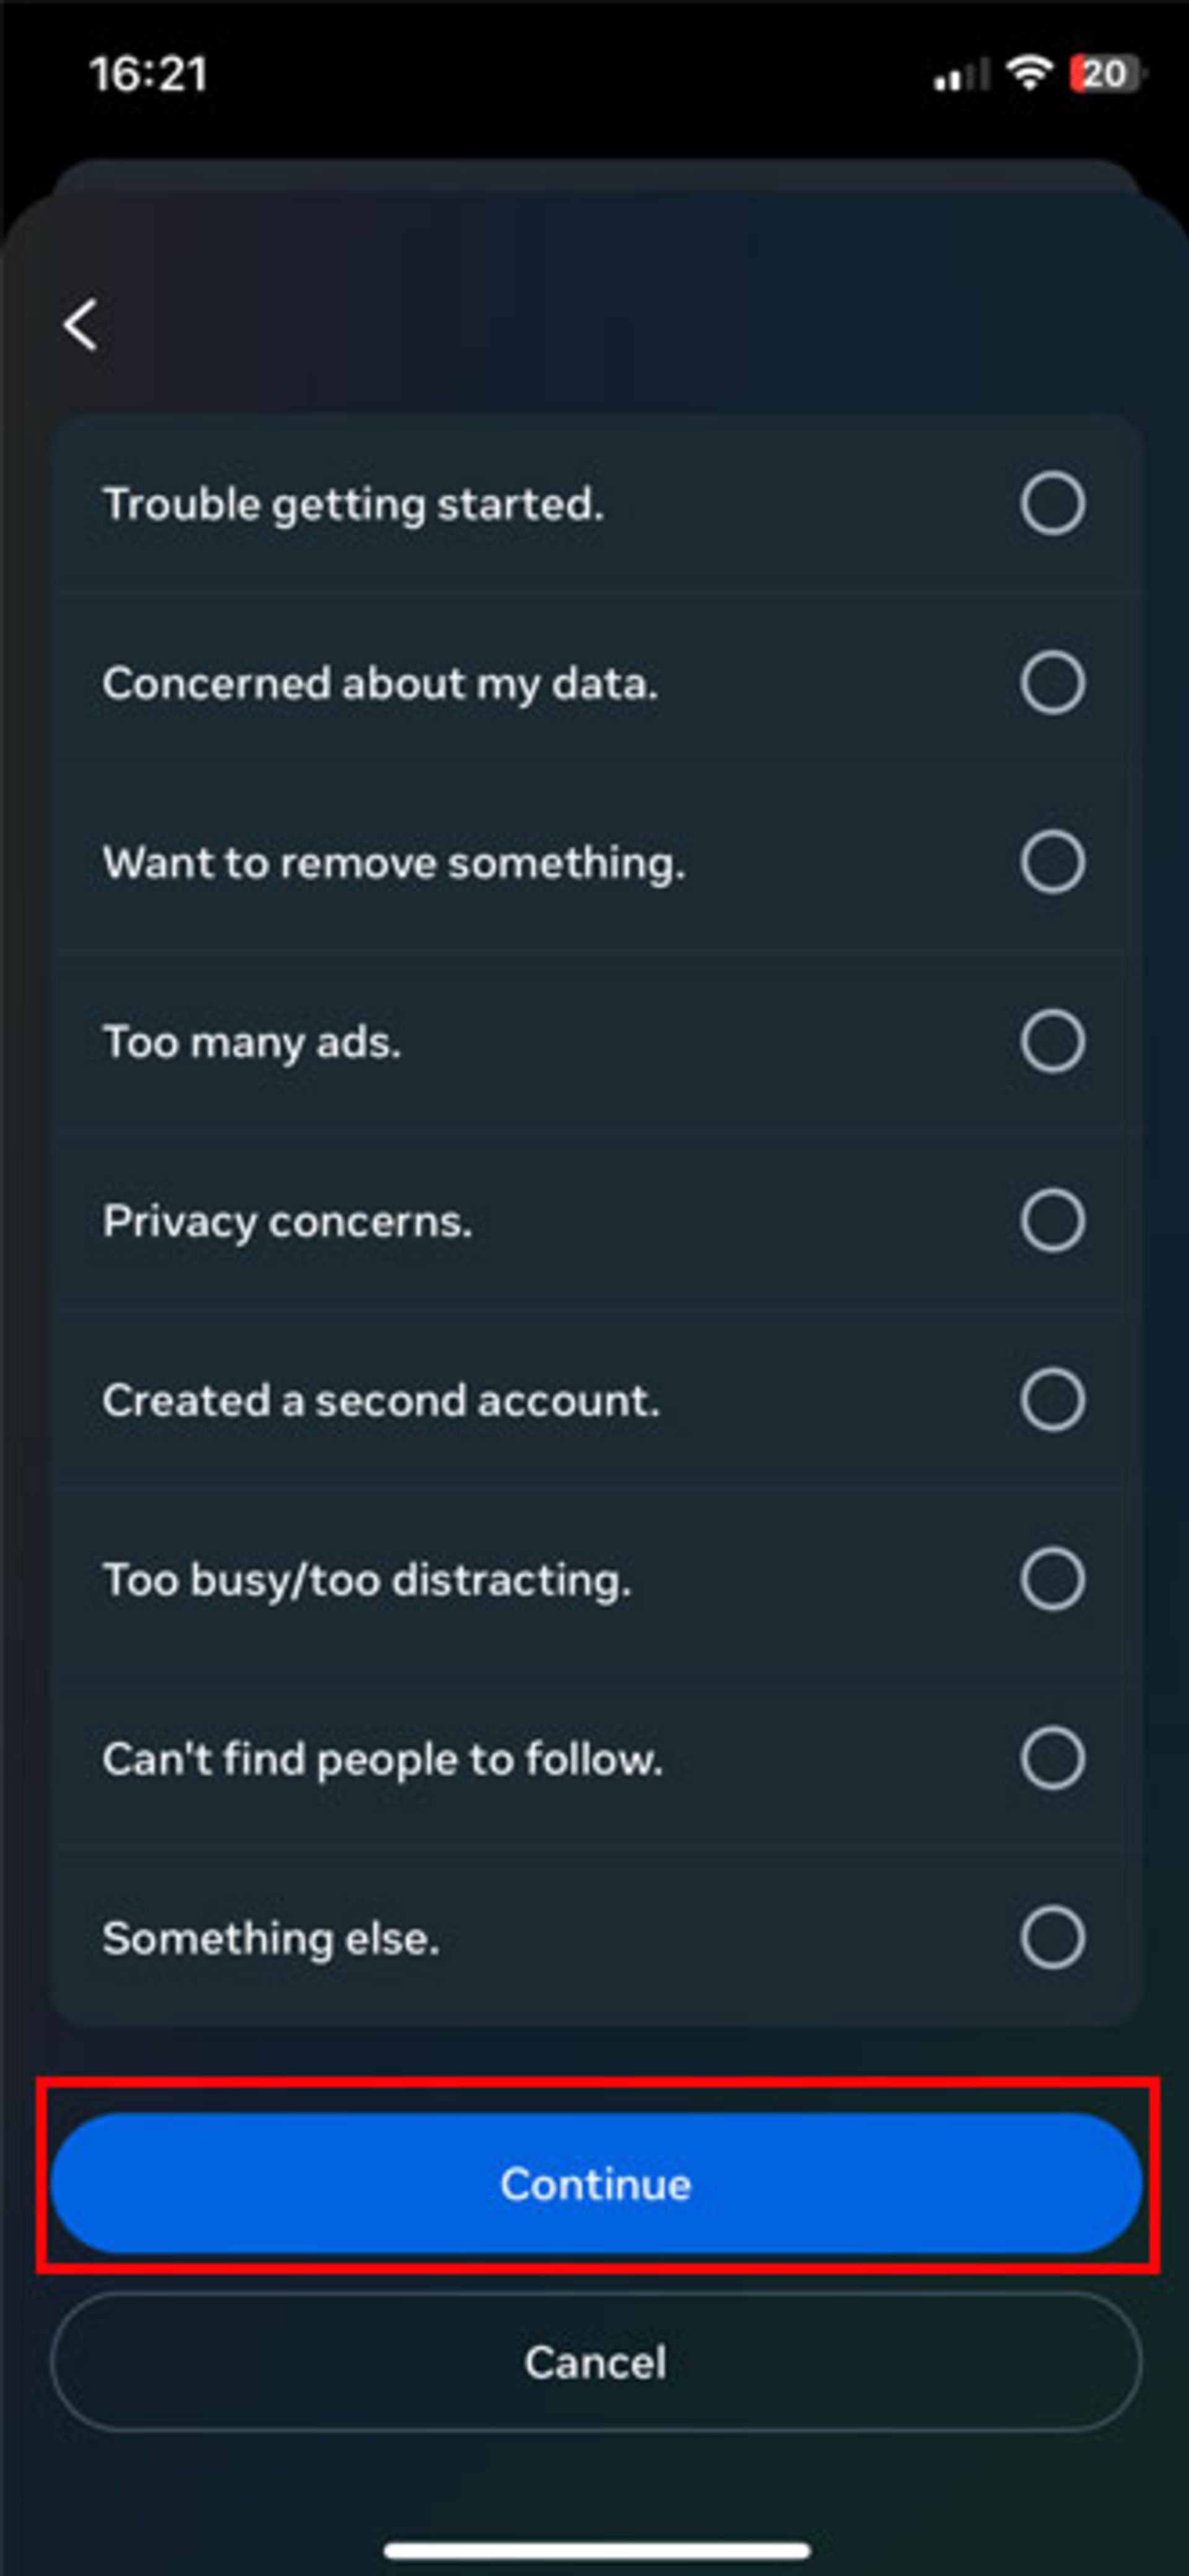This screenshot has width=1189, height=2576.
Task: Select Concerned about my data radio button
Action: 1052,683
